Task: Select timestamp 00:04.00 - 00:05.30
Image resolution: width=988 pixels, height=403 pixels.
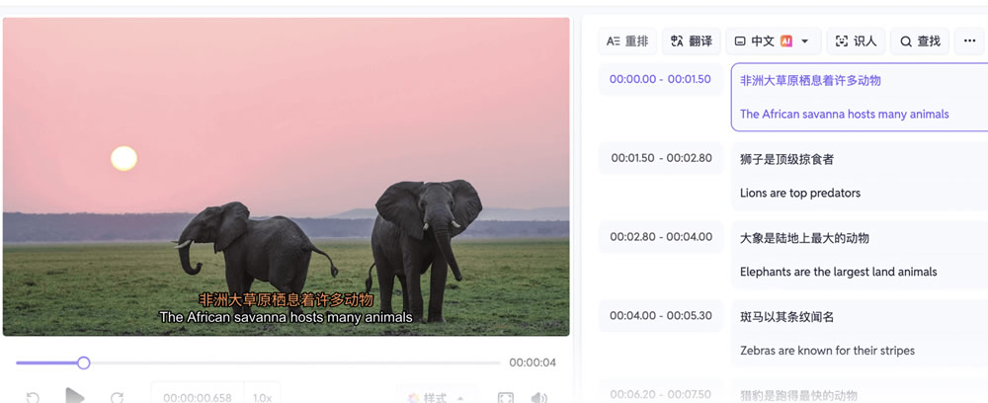Action: coord(660,315)
